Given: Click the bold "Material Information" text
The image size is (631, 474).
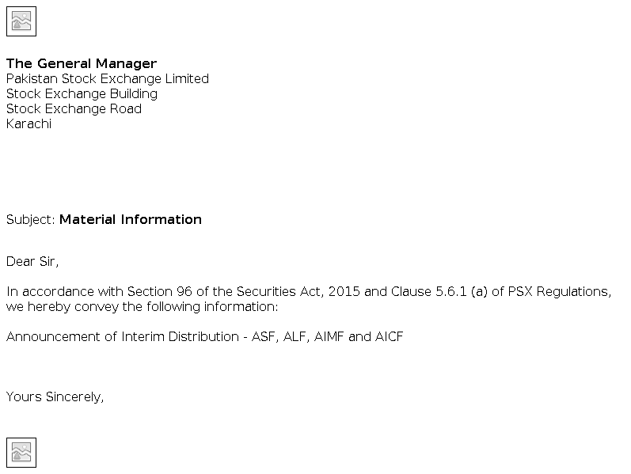Looking at the screenshot, I should (x=131, y=219).
